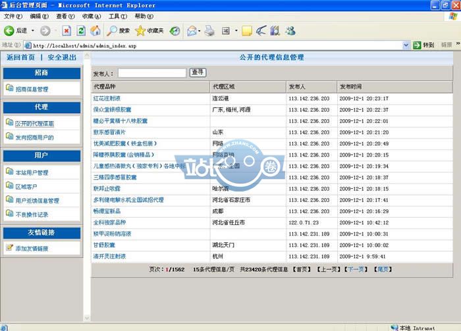This screenshot has height=331, width=461.
Task: Open product link 多利健电解水机全国诚招代理
Action: point(128,199)
